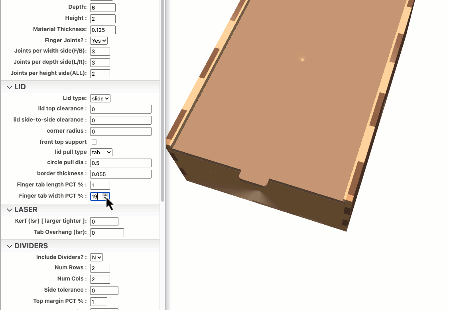The height and width of the screenshot is (310, 449).
Task: Click the Num Cols input field
Action: click(100, 279)
